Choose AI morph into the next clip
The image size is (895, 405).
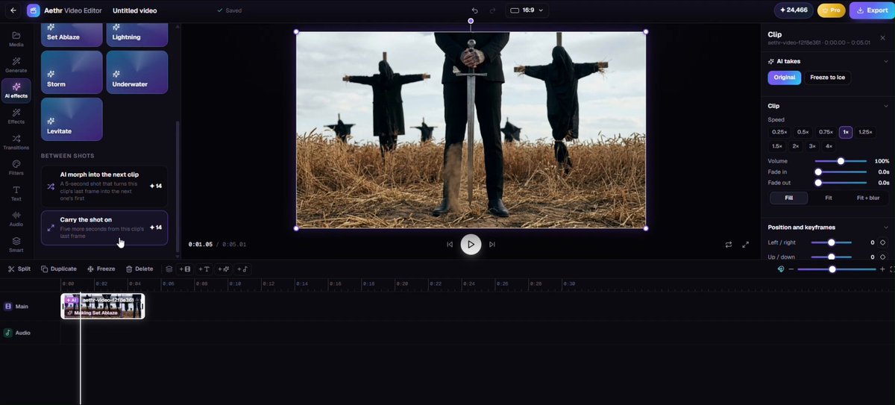[x=104, y=186]
